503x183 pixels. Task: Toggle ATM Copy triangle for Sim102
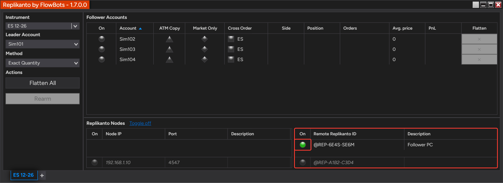click(170, 39)
